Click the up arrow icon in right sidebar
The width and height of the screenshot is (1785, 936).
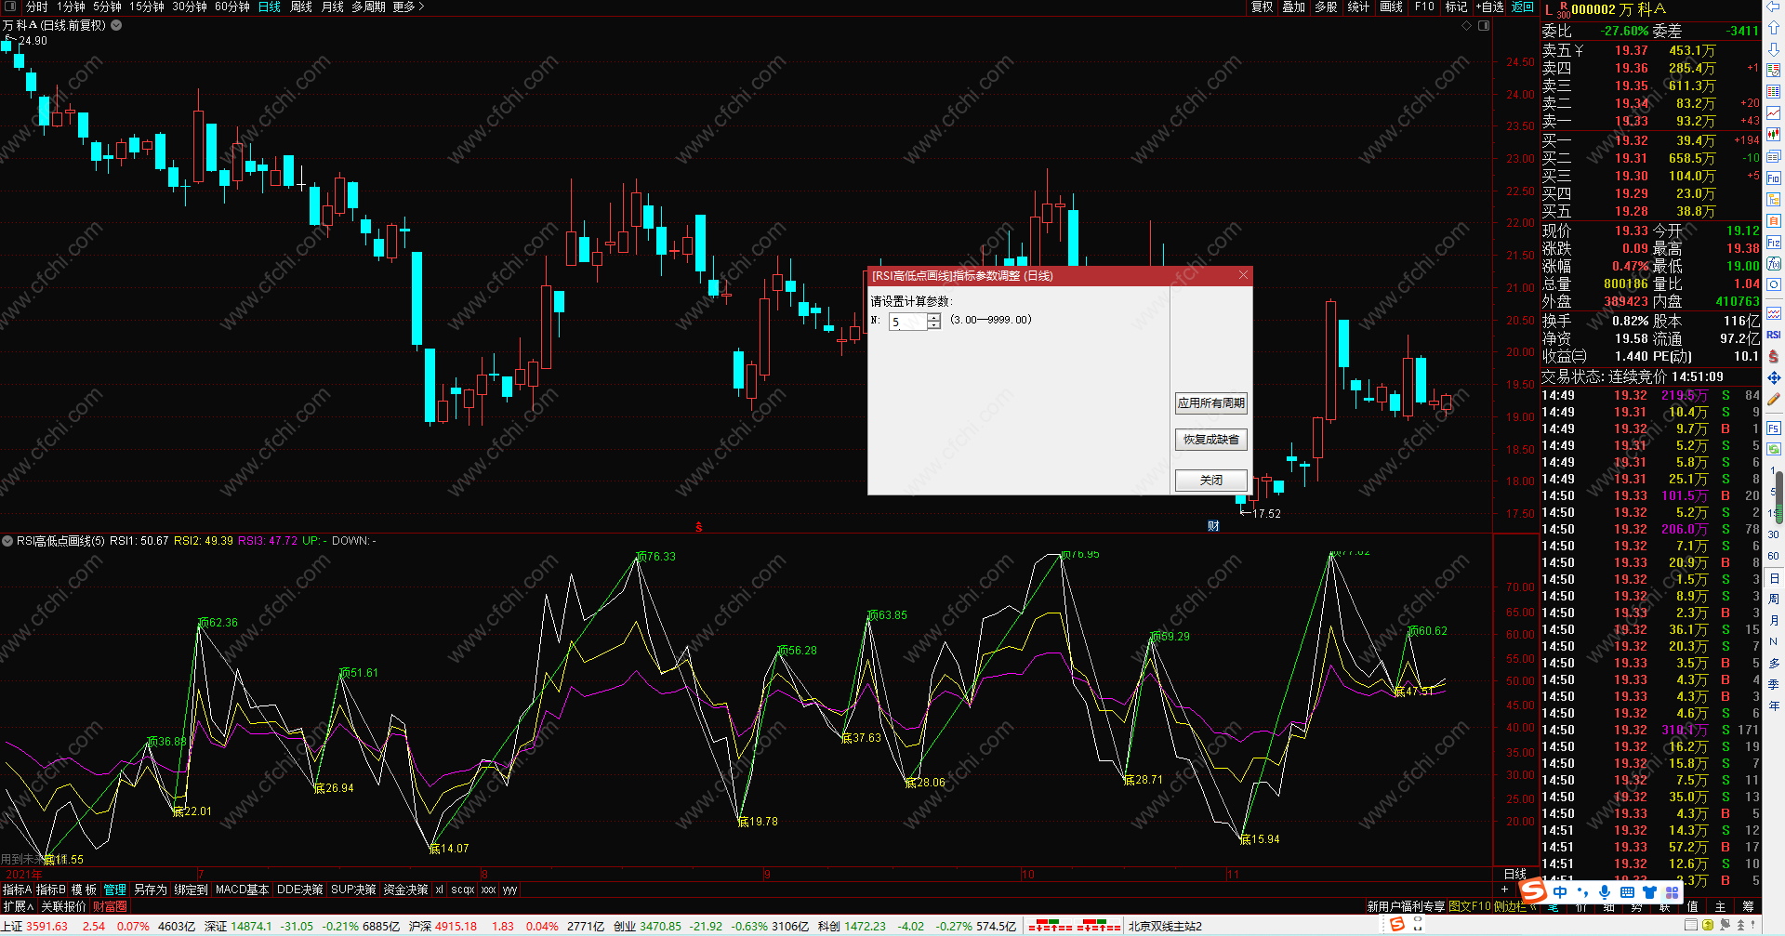click(x=1773, y=28)
